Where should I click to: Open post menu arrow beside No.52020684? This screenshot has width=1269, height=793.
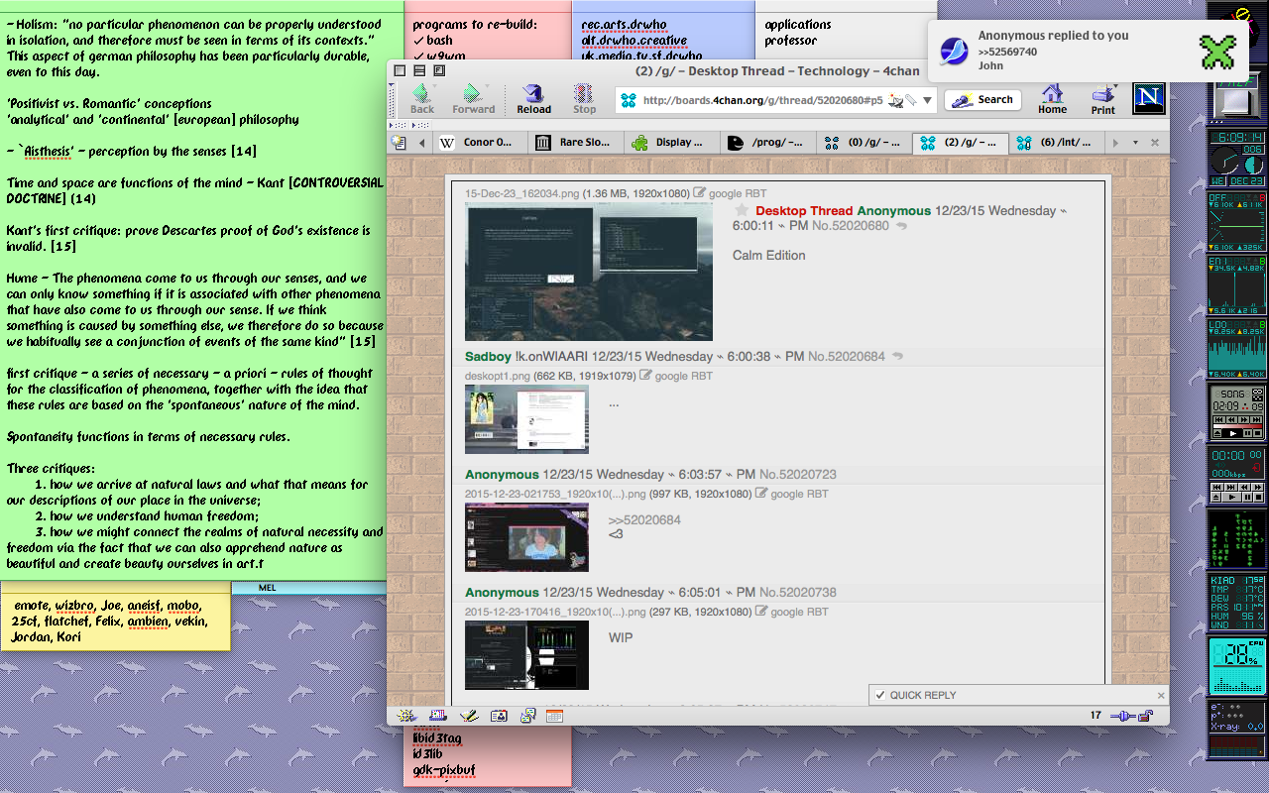(x=898, y=357)
